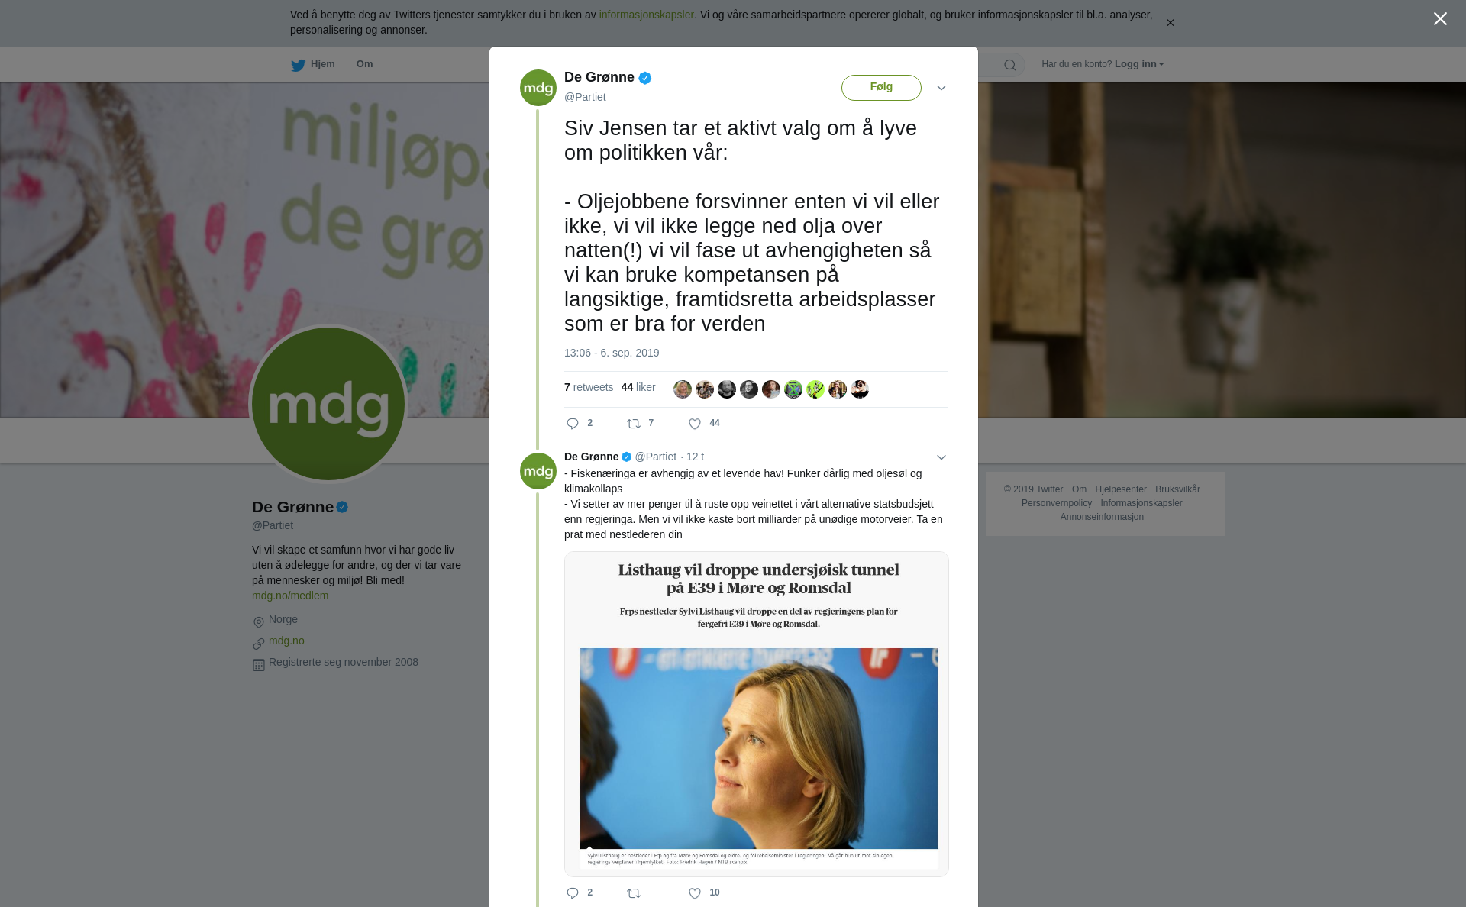Open the mdg.no/medlem link
The image size is (1466, 907).
(290, 596)
